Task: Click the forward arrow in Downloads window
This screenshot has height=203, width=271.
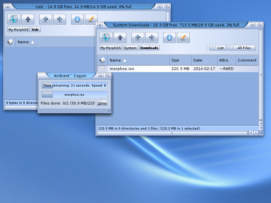Action: [152, 38]
